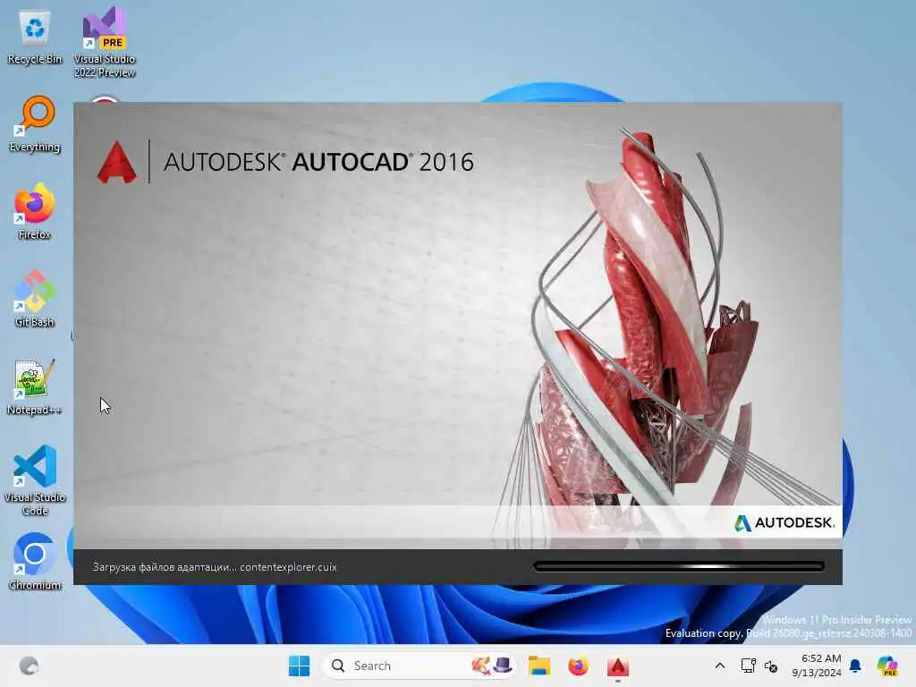Launch the Git Bash desktop shortcut
916x687 pixels.
click(35, 299)
